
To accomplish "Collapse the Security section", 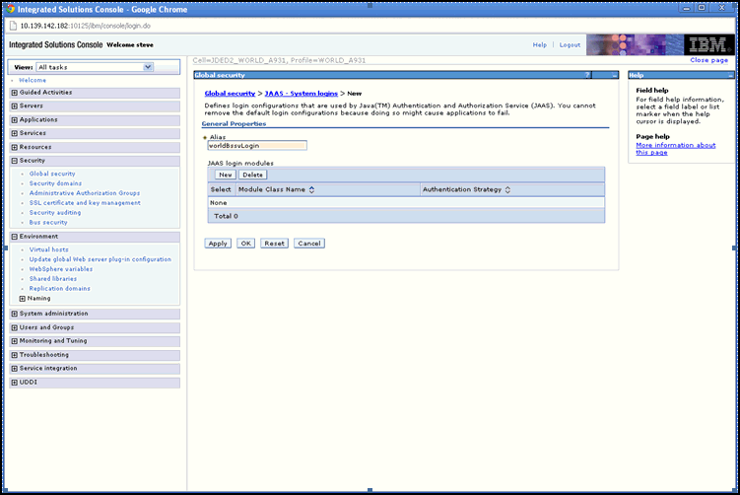I will tap(14, 161).
